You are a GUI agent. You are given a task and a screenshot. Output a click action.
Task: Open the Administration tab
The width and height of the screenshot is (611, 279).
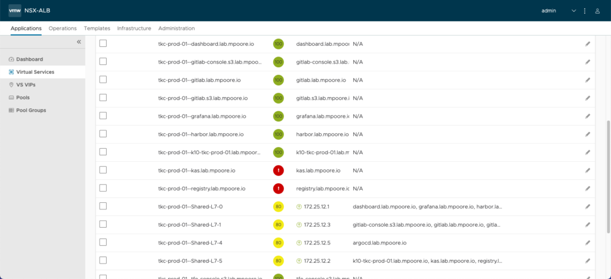[x=177, y=29]
